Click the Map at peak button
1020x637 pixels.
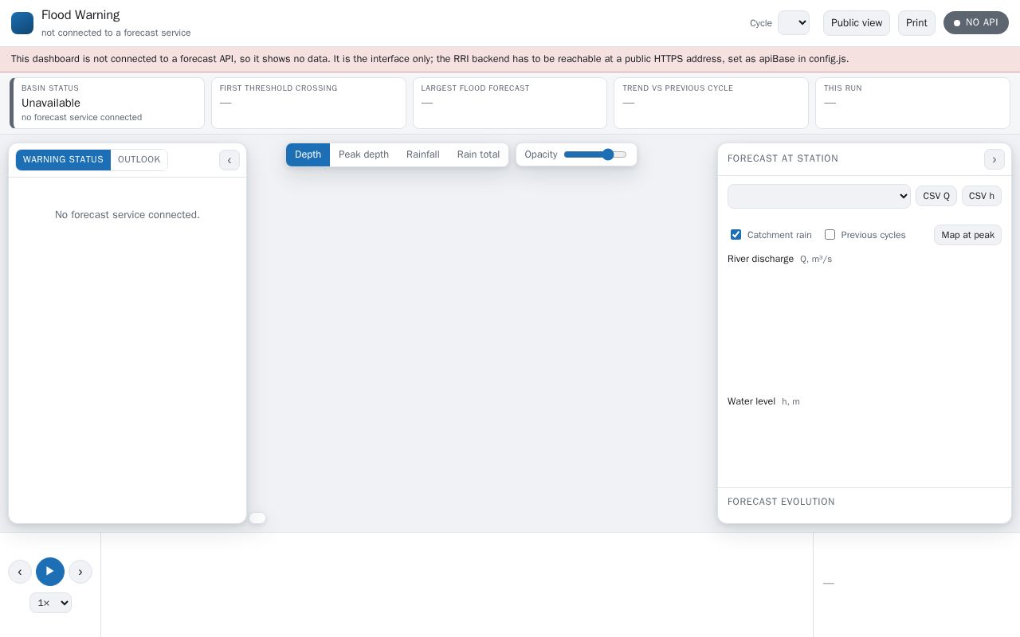click(967, 235)
